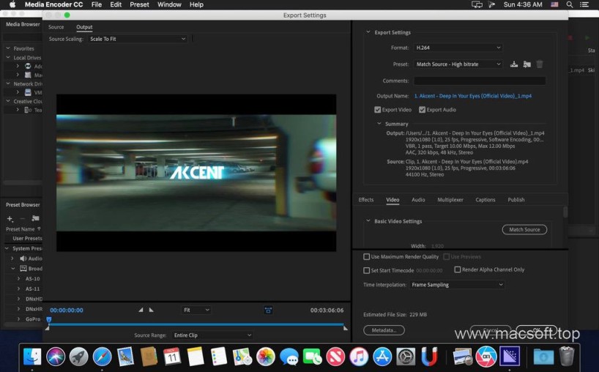Open the Source Range dropdown
Image resolution: width=599 pixels, height=372 pixels.
[x=212, y=335]
